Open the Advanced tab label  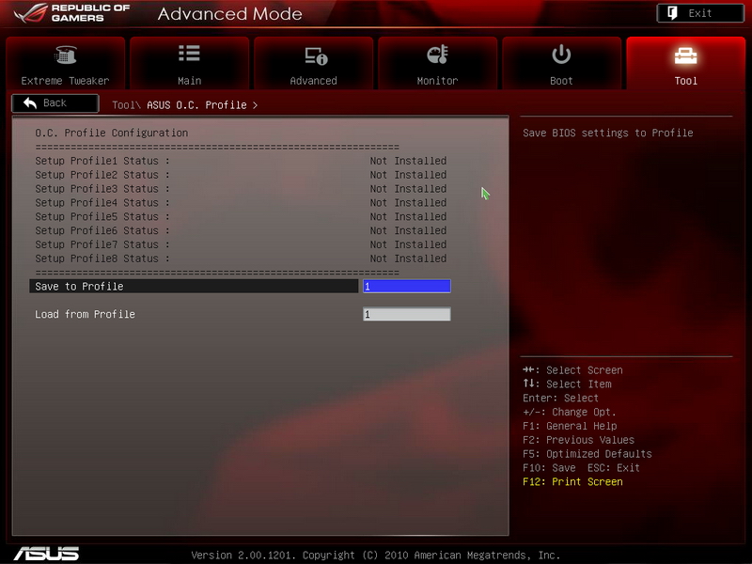pos(313,81)
